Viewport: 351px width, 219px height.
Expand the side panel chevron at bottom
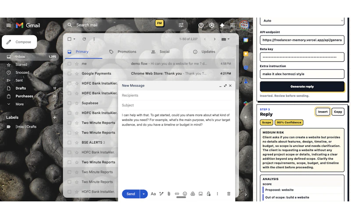[246, 194]
